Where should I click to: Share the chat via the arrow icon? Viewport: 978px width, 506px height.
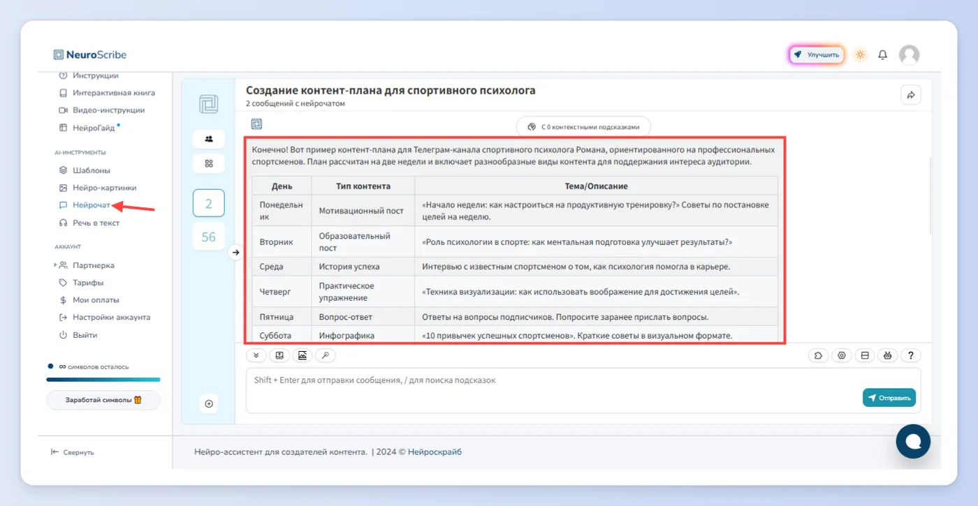(911, 95)
